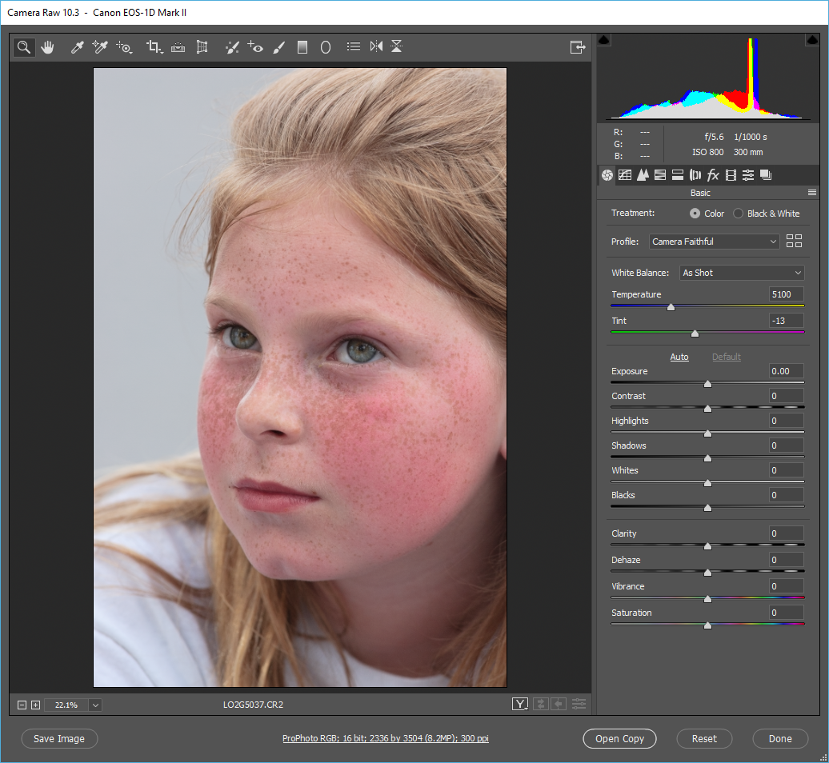Select the Hand tool

(47, 47)
